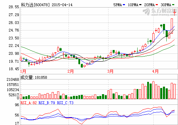Screen dimensions: 178x125
Task: Click the price label 23.50
Action: [x=14, y=38]
